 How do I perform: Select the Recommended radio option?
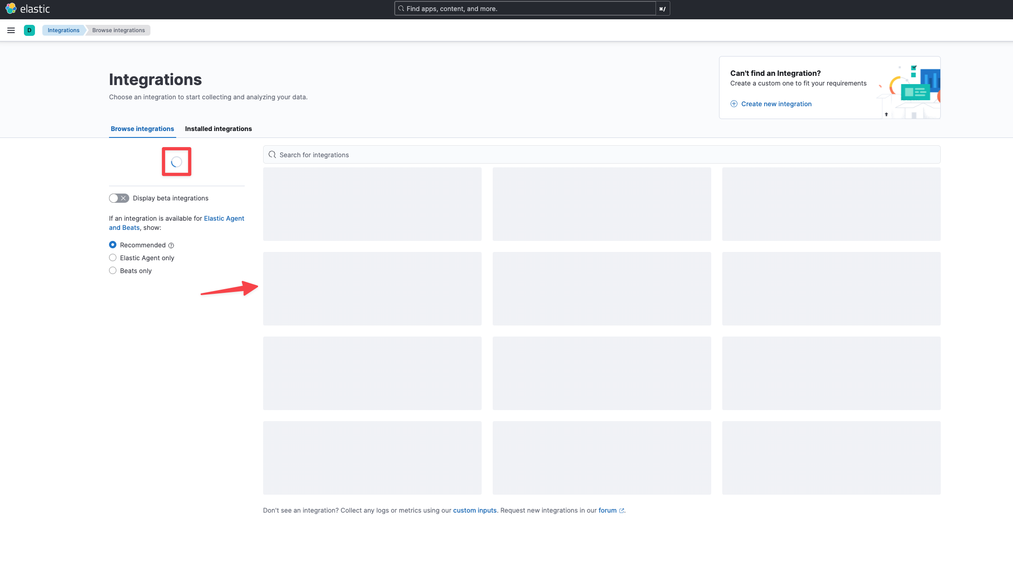[113, 245]
